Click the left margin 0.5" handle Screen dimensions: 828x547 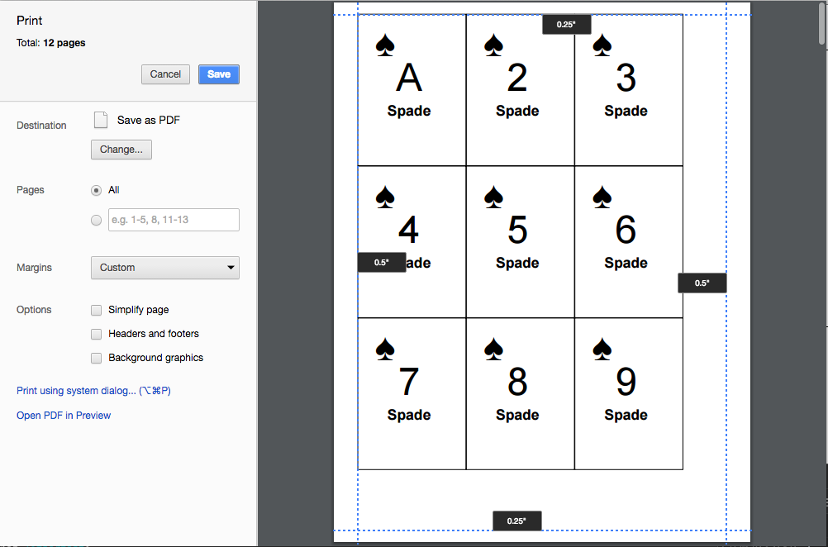[382, 263]
